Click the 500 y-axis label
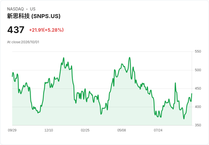The image size is (209, 145). pos(198,70)
